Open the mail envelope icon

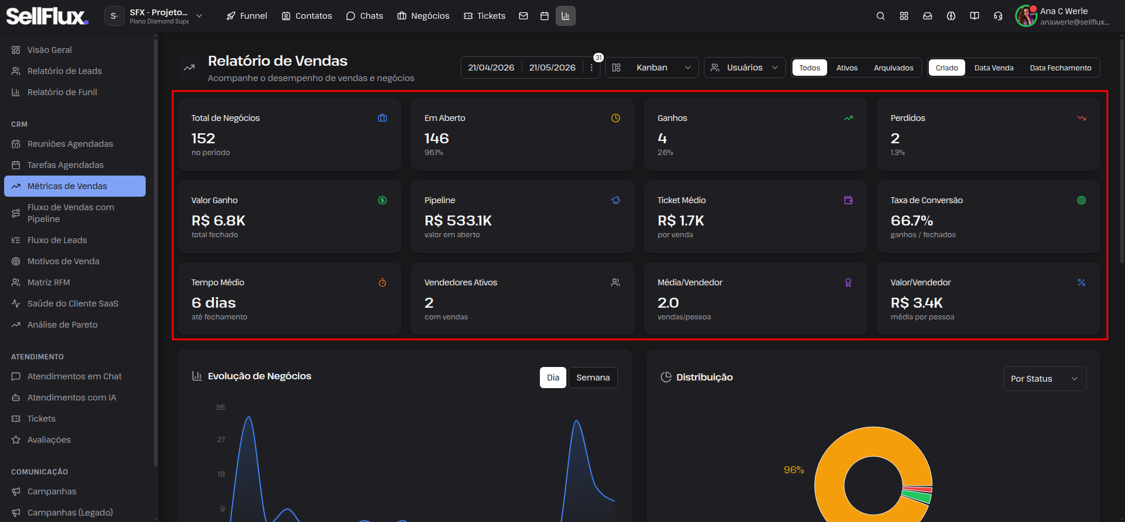point(523,16)
